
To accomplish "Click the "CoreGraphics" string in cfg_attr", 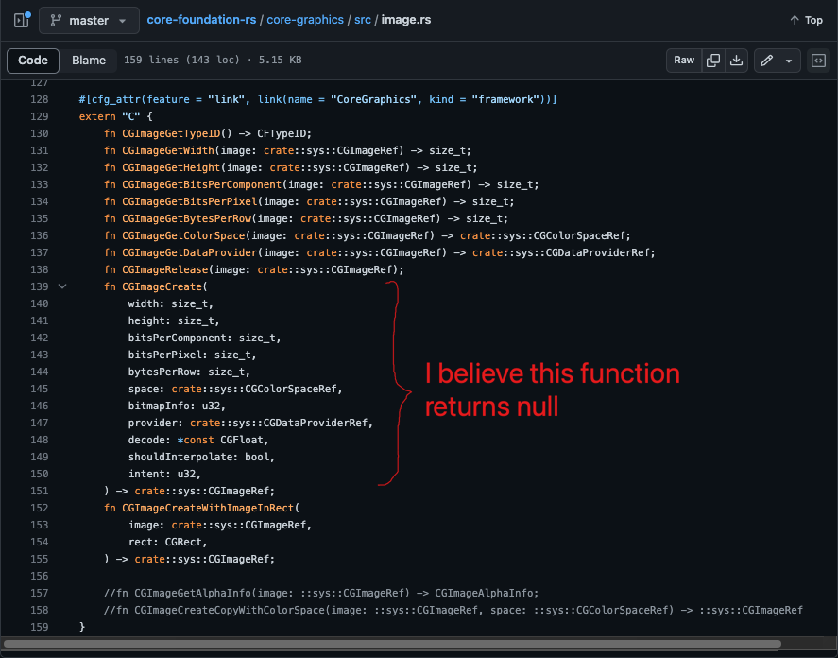I will (373, 99).
